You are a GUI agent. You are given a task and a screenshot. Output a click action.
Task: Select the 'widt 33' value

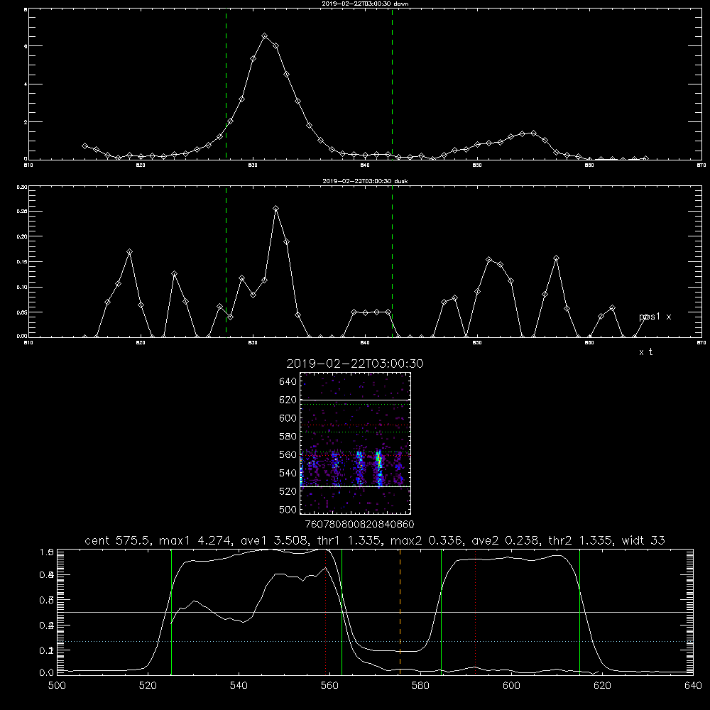tap(643, 540)
